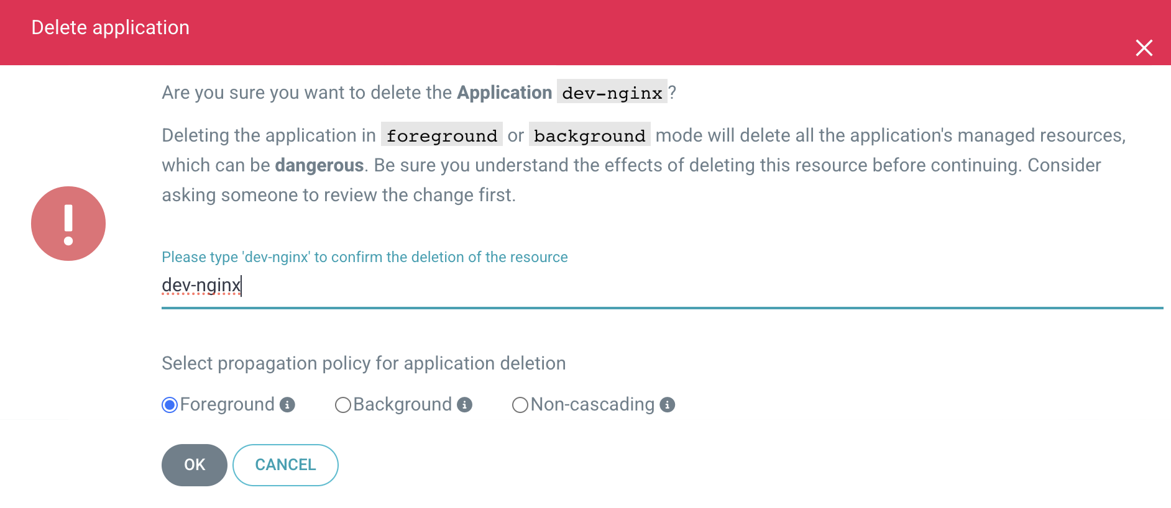Click the 'background' code-styled word
This screenshot has width=1171, height=508.
click(589, 135)
